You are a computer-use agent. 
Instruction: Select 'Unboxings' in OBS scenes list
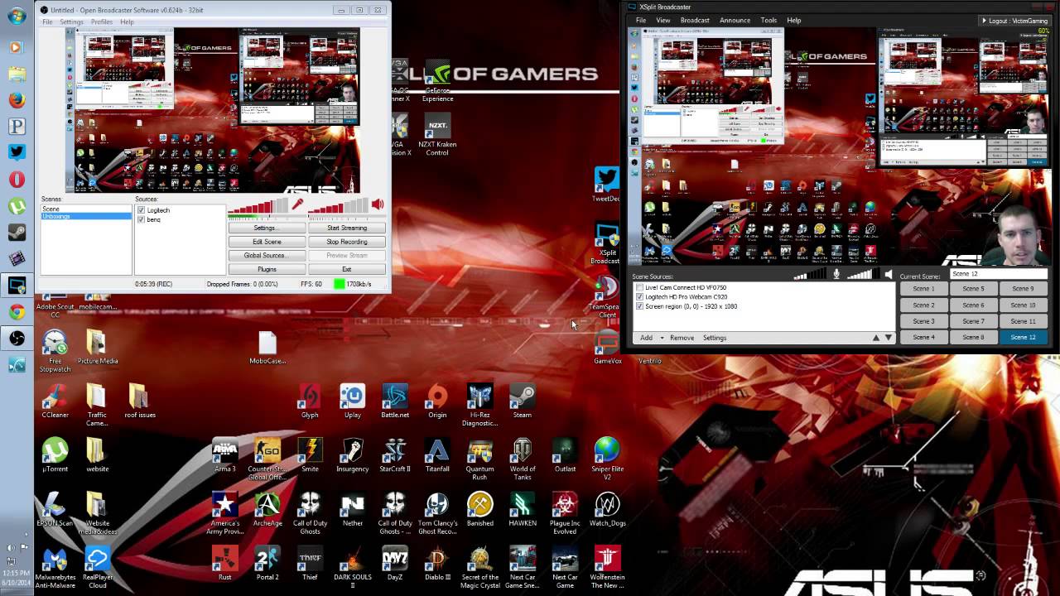click(86, 216)
